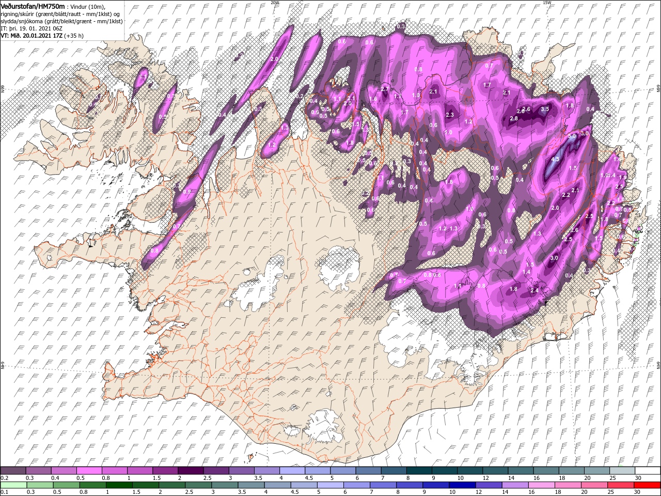Screen dimensions: 661x496
Task: Click the medium green 0.5 rain legend swatch
Action: (66, 486)
